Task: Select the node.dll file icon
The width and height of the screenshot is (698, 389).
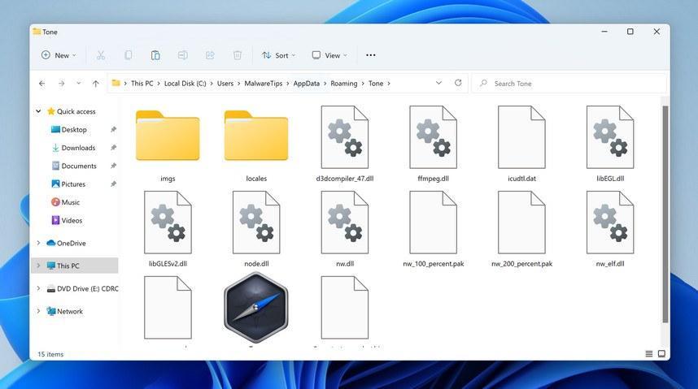Action: coord(256,223)
